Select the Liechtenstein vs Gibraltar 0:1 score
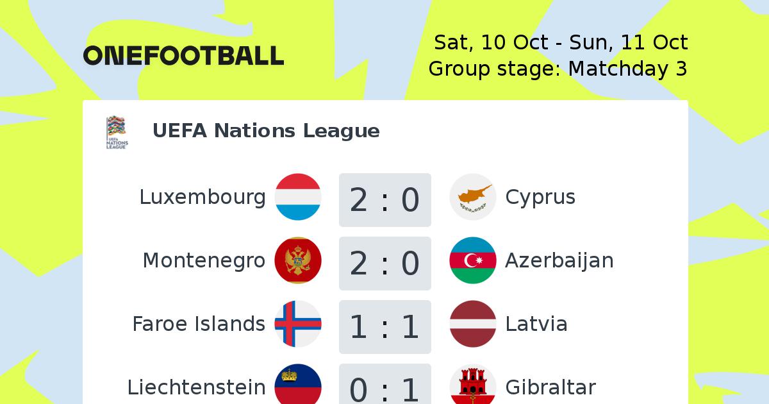769x404 pixels. [x=385, y=384]
